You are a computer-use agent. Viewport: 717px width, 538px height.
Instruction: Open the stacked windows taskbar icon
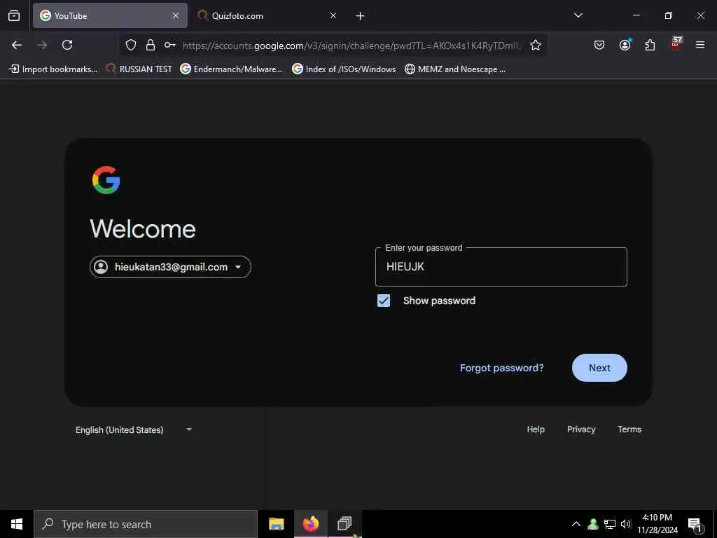pos(344,524)
